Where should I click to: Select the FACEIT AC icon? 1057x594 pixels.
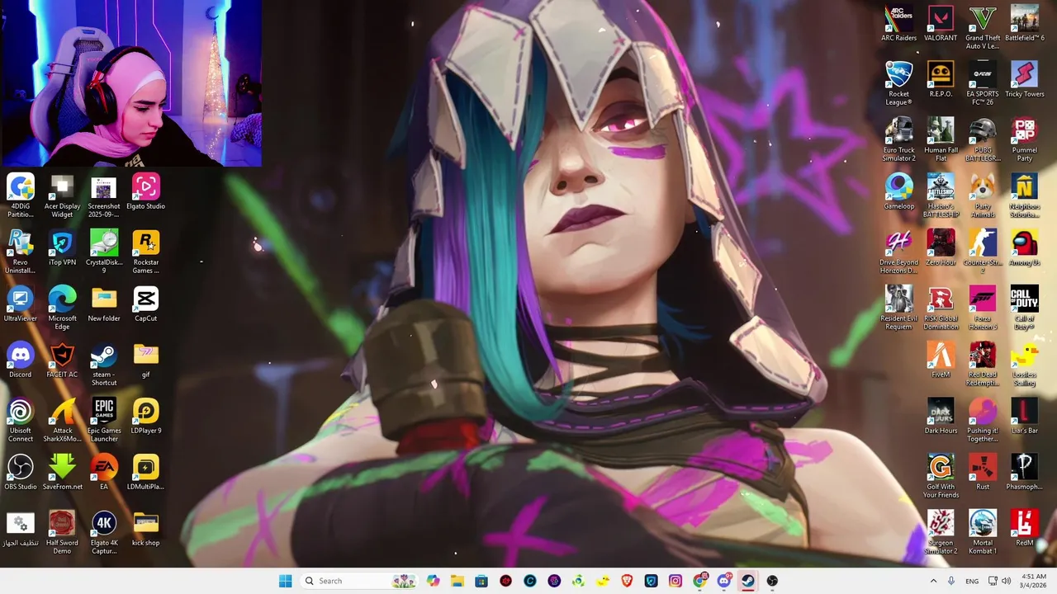point(62,361)
